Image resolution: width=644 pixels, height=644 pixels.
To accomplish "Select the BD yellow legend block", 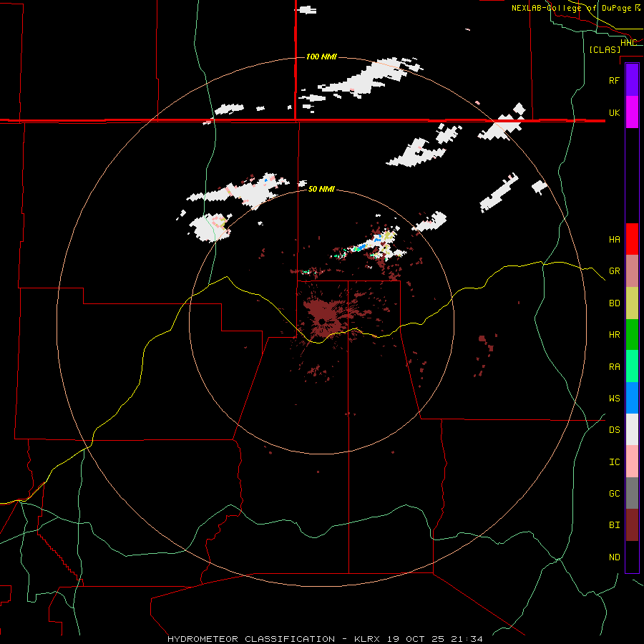I will 632,303.
